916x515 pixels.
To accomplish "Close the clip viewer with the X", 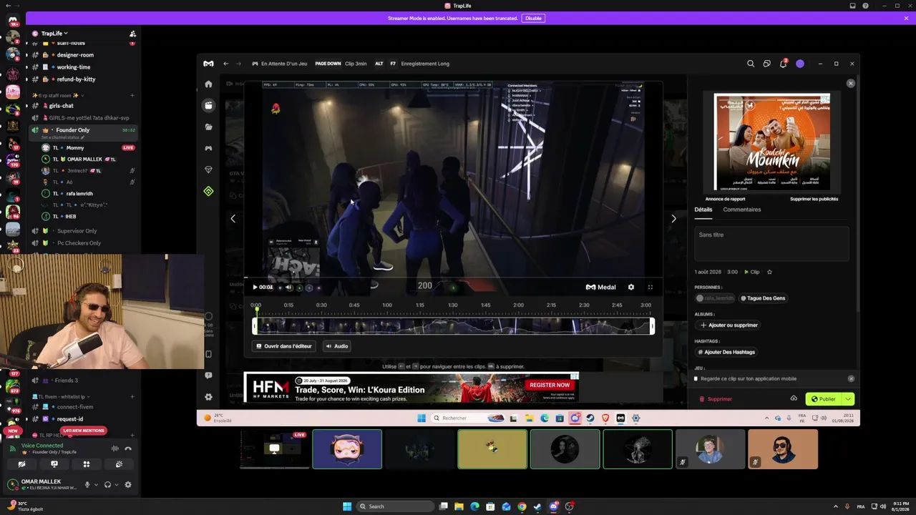I will [851, 84].
